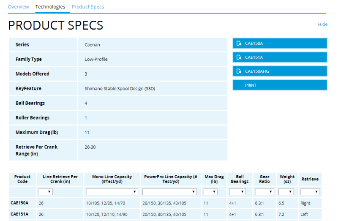Expand the Mono Line Capacity filter dropdown
The width and height of the screenshot is (338, 221).
click(112, 192)
